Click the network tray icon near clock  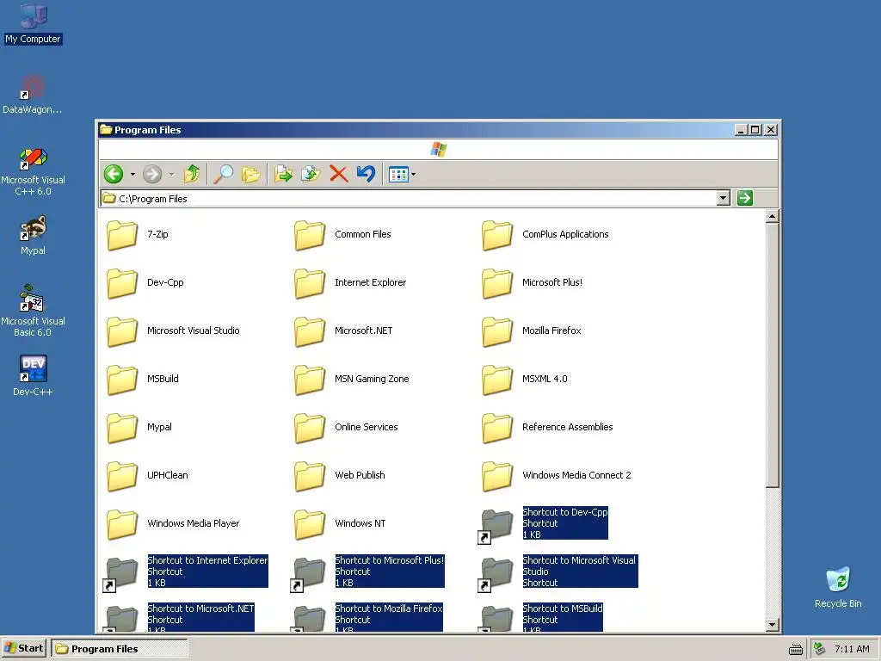[820, 648]
